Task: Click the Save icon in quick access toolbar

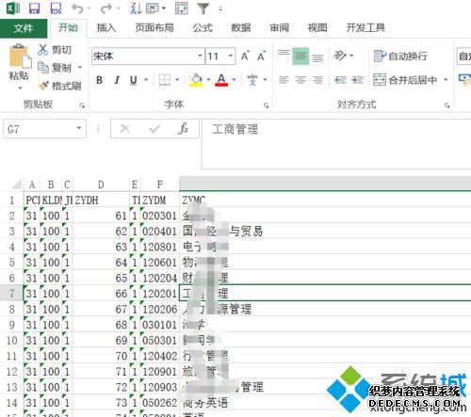Action: (34, 8)
